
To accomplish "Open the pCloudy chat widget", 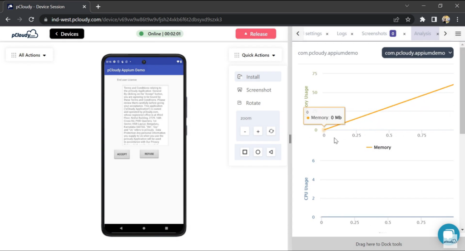I will (x=449, y=234).
